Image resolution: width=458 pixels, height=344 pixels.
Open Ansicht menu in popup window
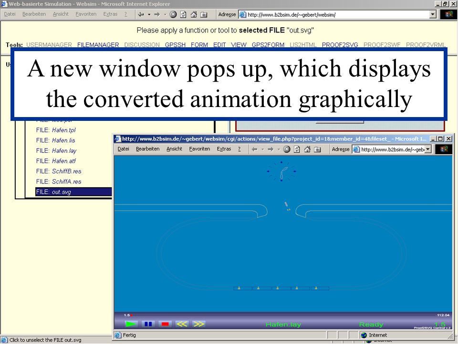[x=175, y=149]
